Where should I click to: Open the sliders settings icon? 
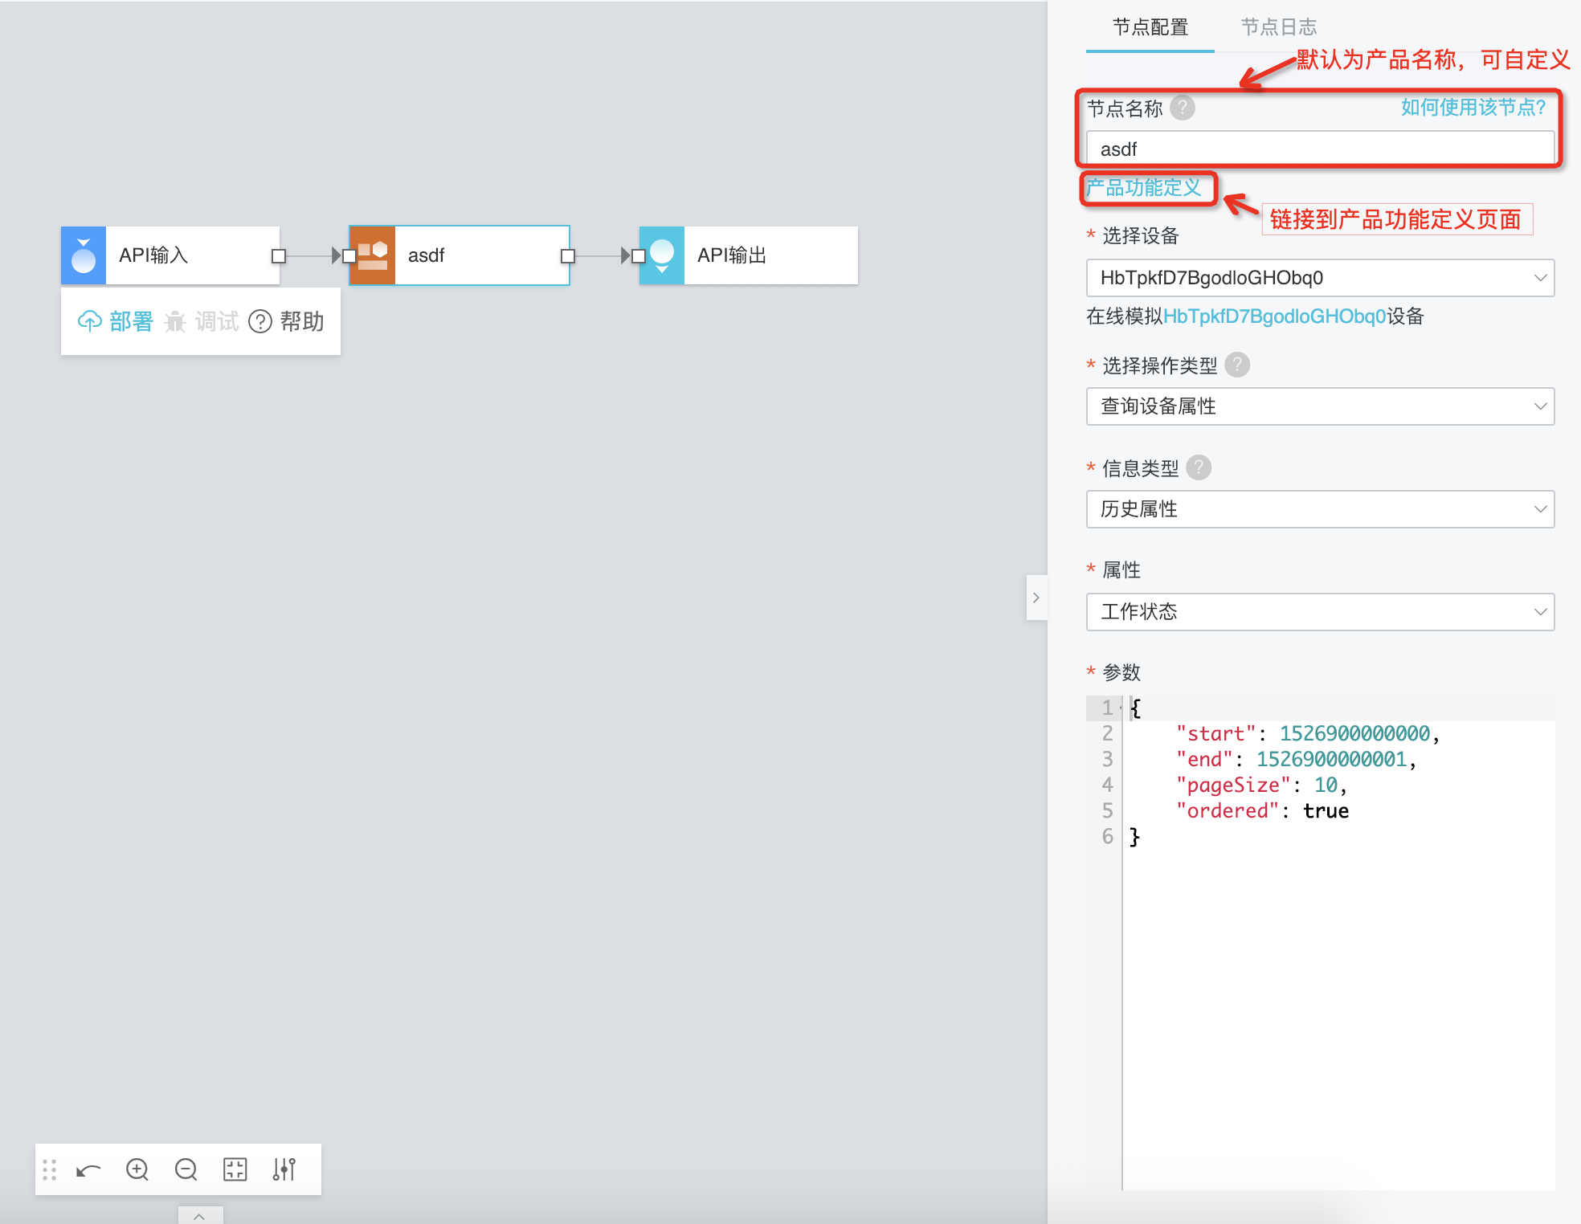[284, 1169]
